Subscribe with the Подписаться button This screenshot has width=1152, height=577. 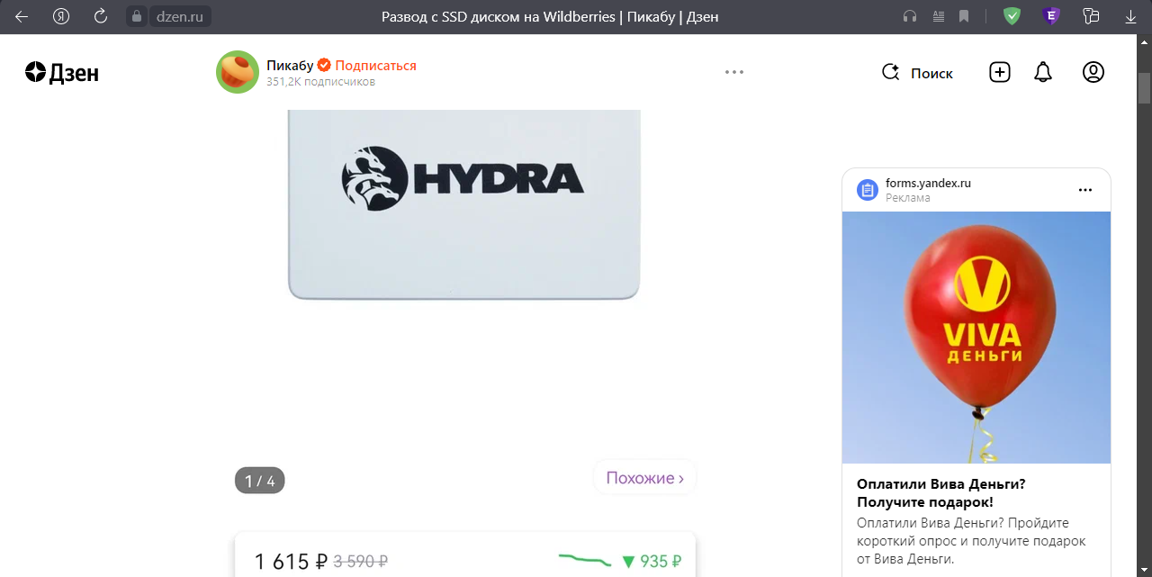point(375,65)
